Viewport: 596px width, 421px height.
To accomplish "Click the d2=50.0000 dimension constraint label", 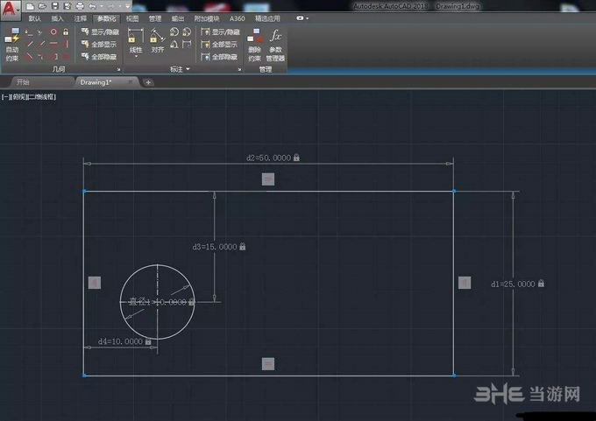I will [x=268, y=158].
